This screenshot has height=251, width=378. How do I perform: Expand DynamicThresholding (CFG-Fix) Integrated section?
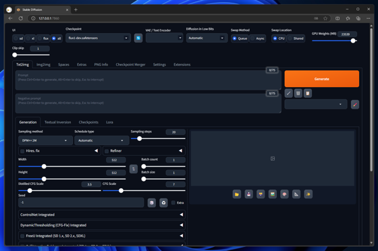[x=102, y=225]
